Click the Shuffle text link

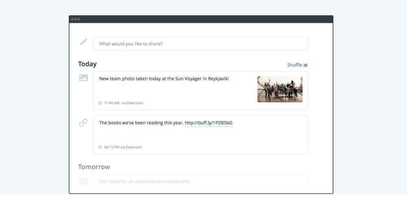click(x=294, y=65)
